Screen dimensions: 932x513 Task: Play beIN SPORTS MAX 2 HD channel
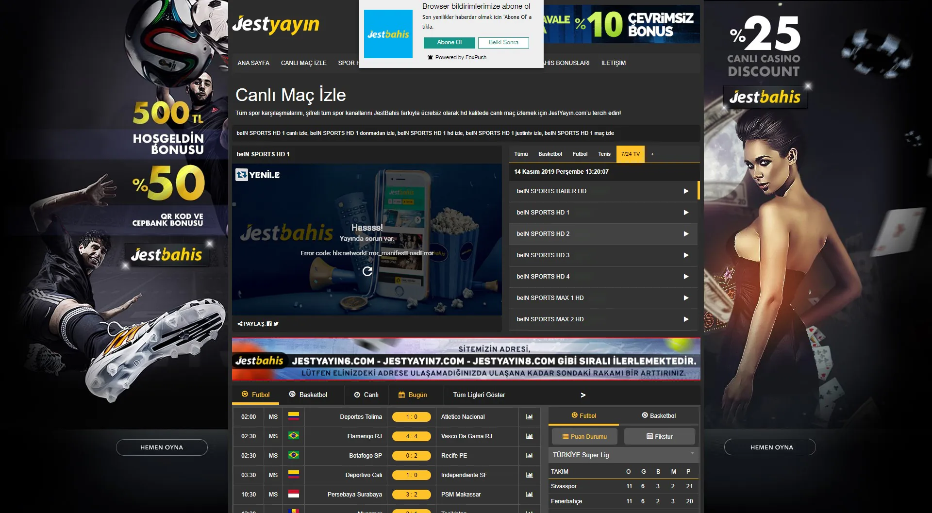tap(685, 319)
